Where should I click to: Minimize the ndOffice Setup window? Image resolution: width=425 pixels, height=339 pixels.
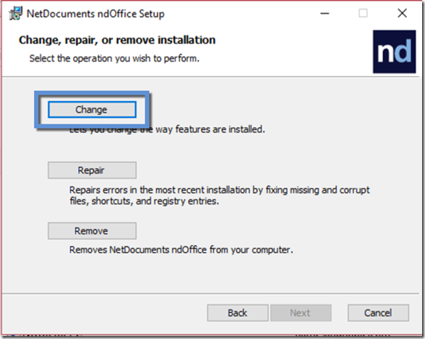point(325,13)
